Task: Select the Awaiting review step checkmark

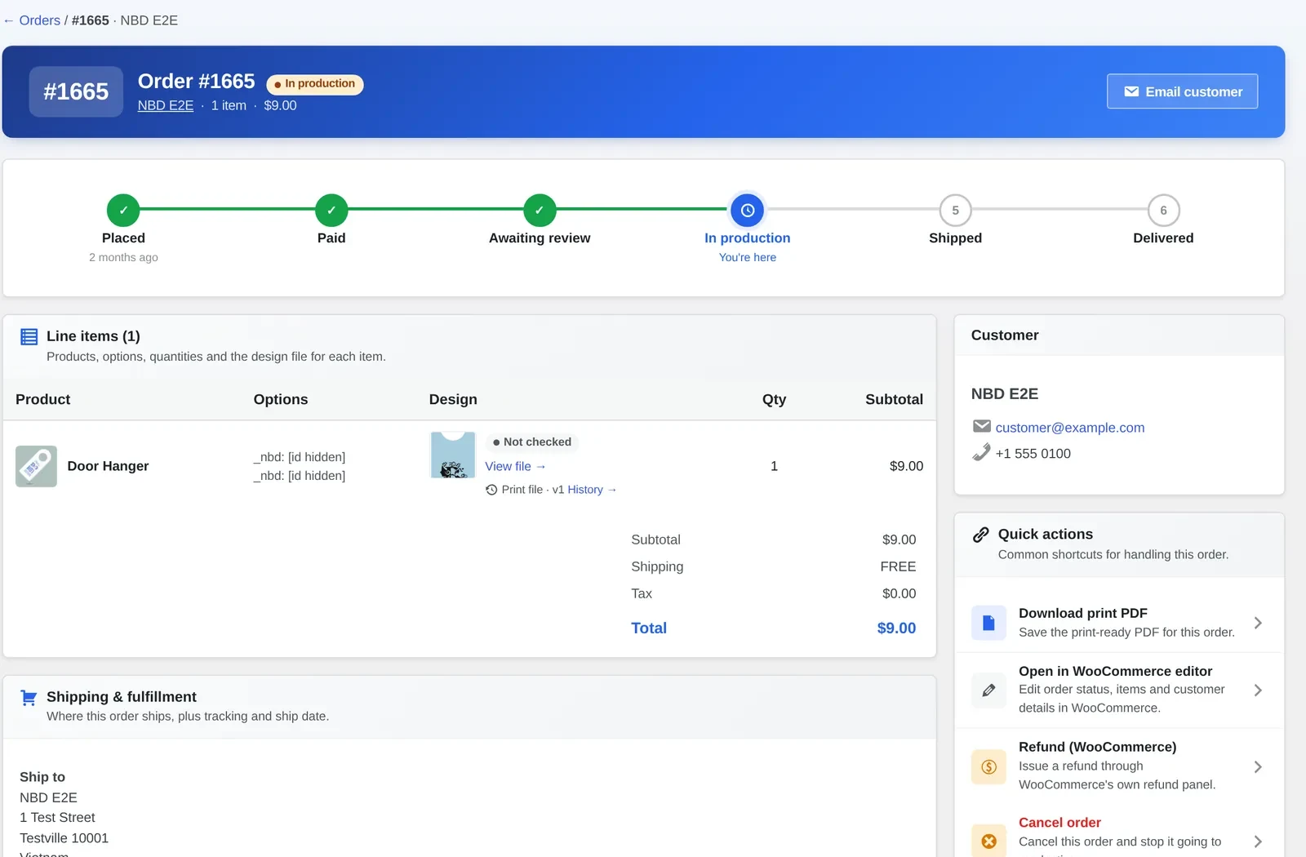Action: point(540,210)
